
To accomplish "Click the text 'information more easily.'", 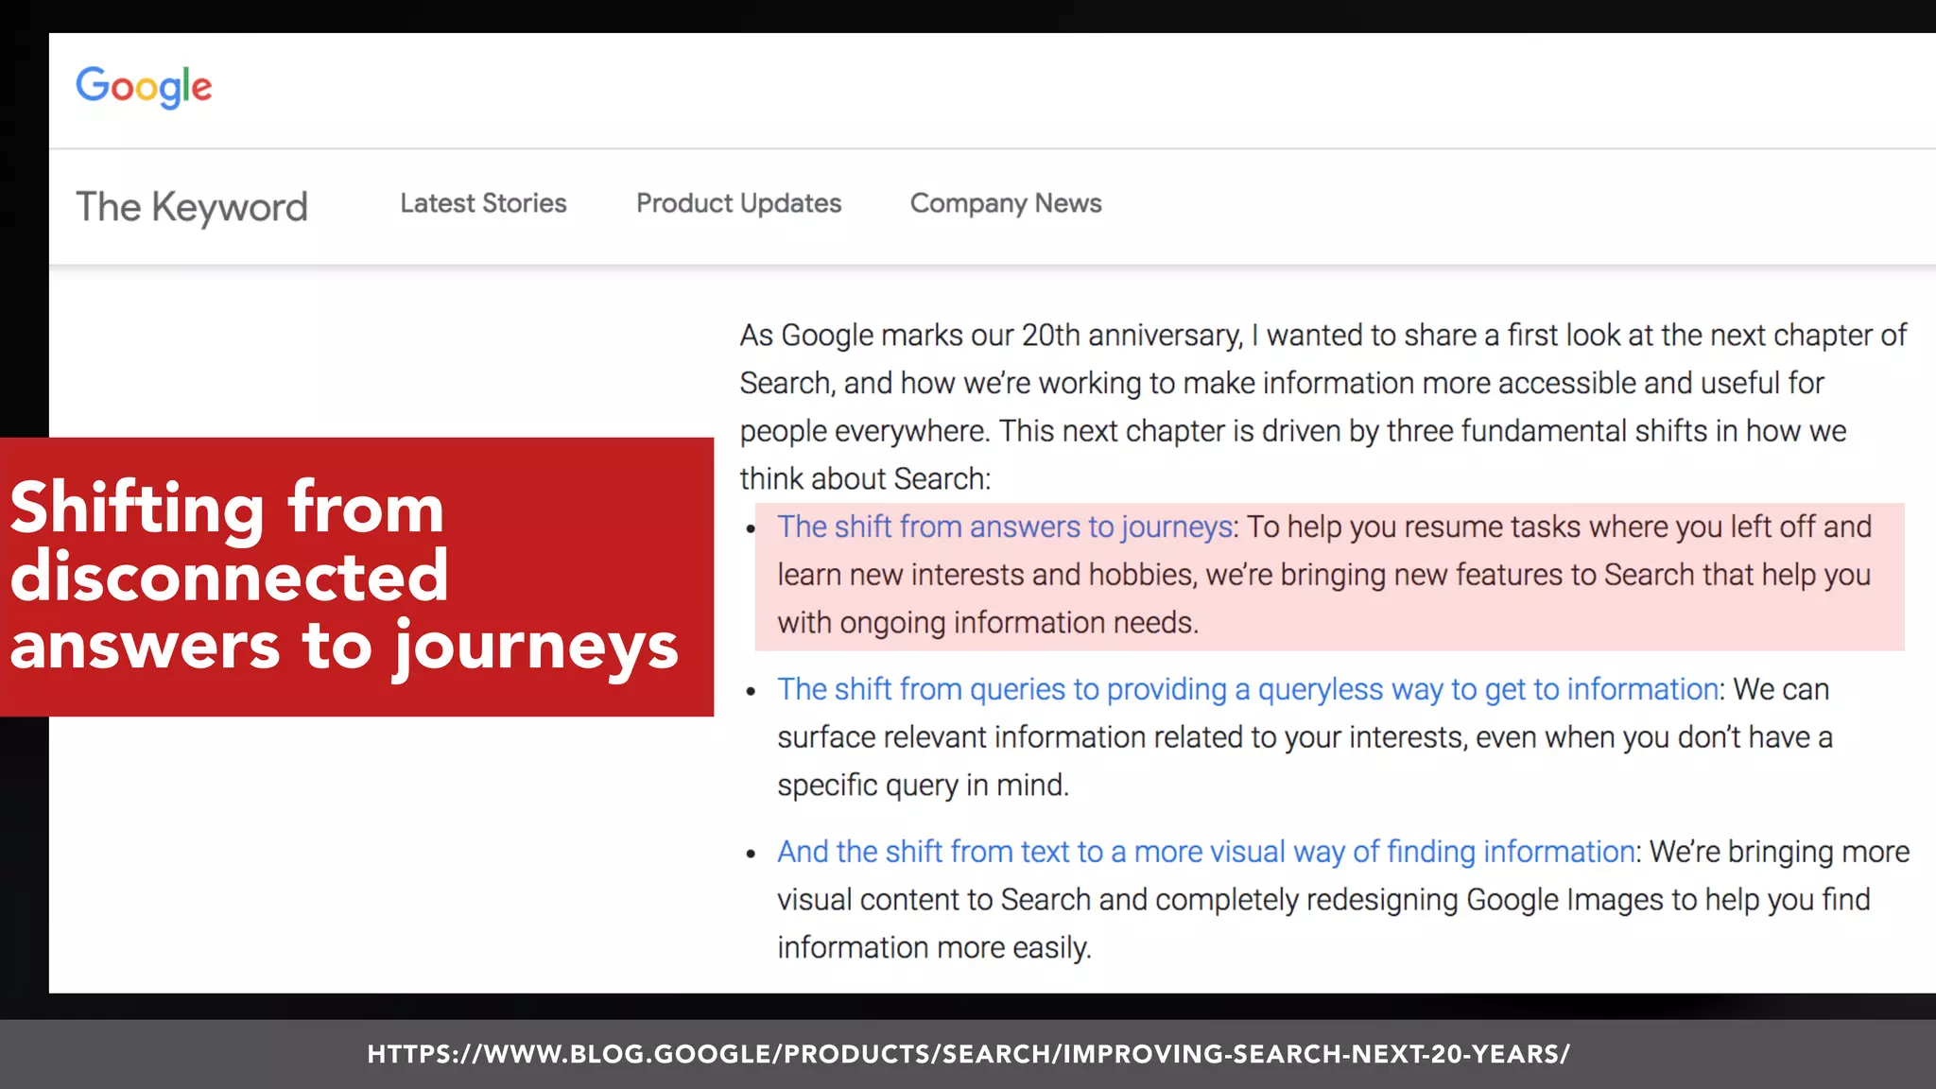I will (934, 948).
